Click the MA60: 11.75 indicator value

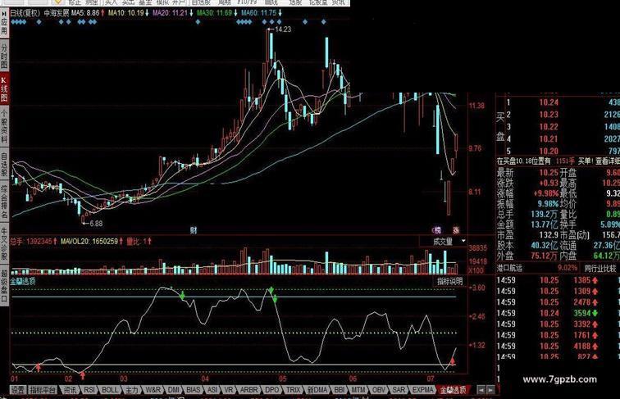258,12
